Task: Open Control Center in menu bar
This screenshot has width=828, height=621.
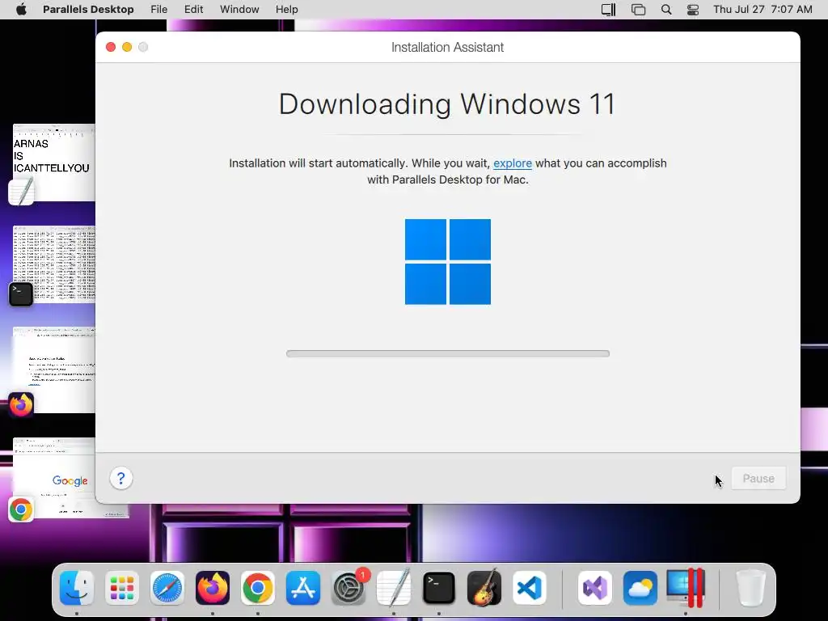Action: [693, 10]
